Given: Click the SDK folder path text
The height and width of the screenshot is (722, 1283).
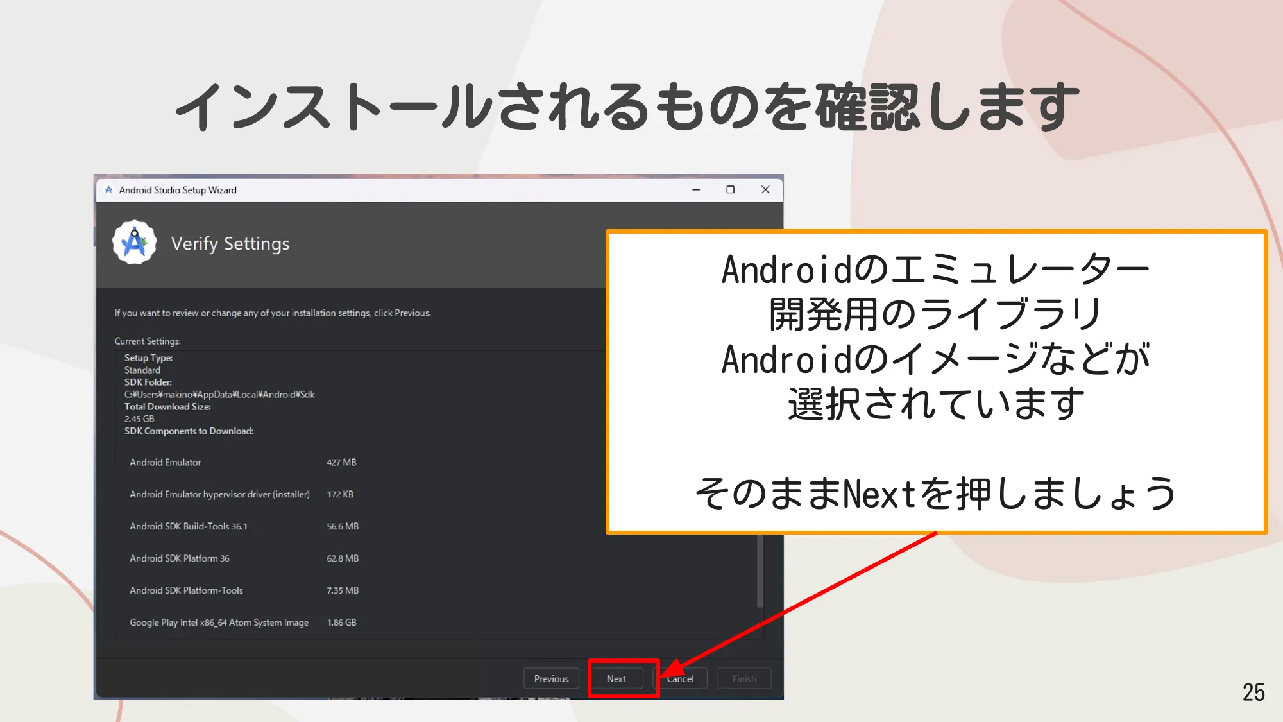Looking at the screenshot, I should (x=219, y=395).
